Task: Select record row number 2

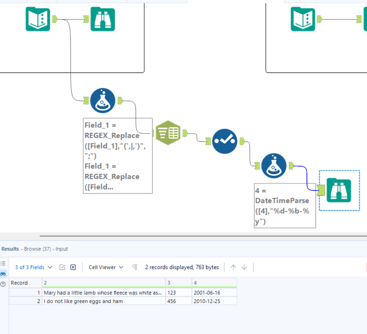Action: 25,301
